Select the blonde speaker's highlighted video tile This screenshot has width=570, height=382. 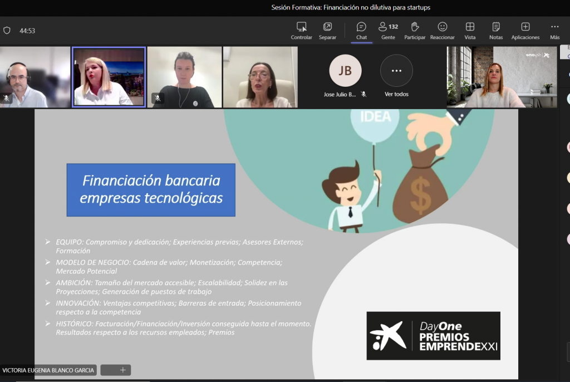pyautogui.click(x=109, y=77)
